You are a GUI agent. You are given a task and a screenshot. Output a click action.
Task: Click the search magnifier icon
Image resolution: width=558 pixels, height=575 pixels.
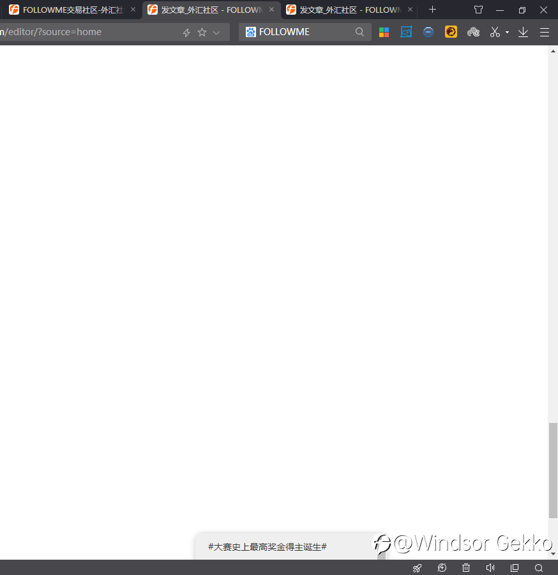click(360, 32)
